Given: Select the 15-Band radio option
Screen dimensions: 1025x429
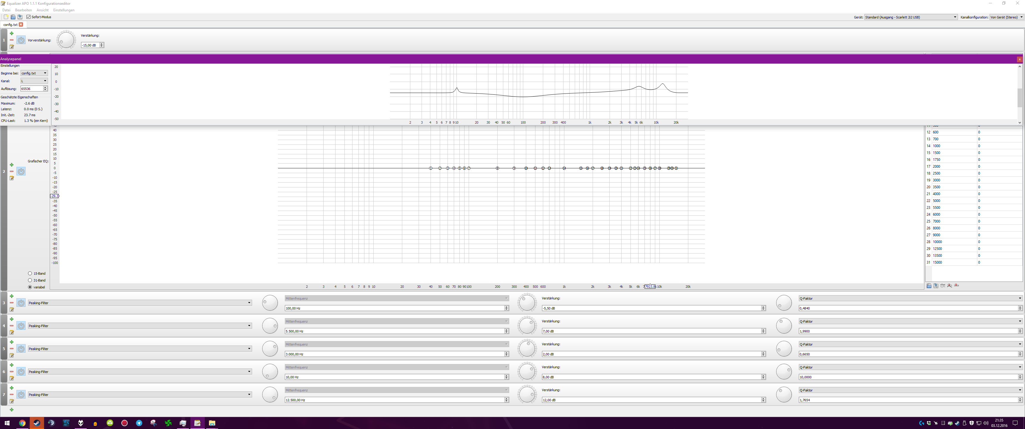Looking at the screenshot, I should [x=30, y=273].
